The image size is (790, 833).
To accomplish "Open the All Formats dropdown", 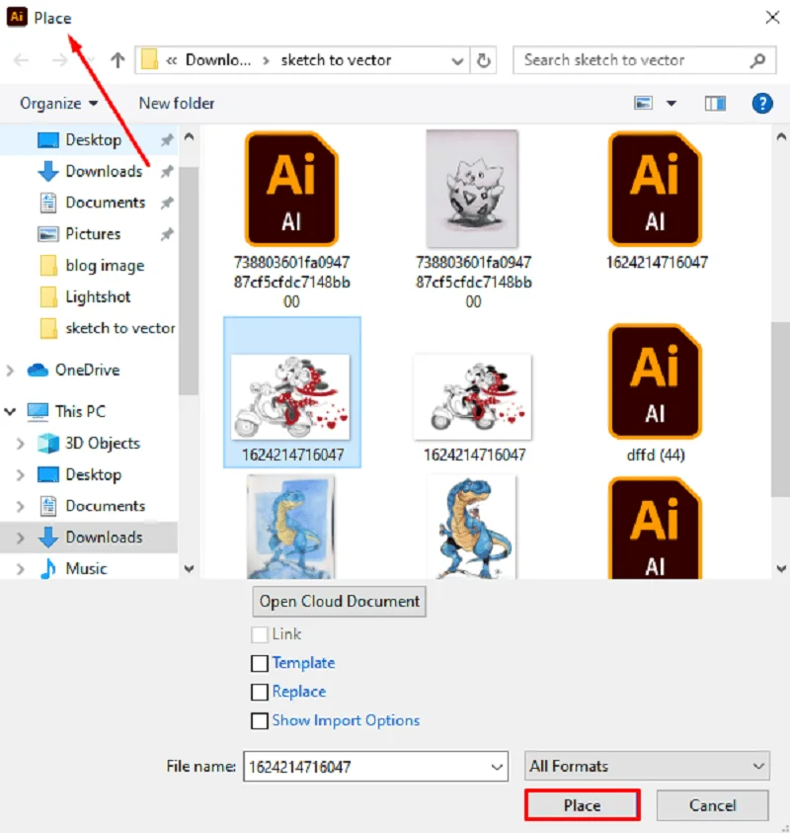I will (647, 766).
